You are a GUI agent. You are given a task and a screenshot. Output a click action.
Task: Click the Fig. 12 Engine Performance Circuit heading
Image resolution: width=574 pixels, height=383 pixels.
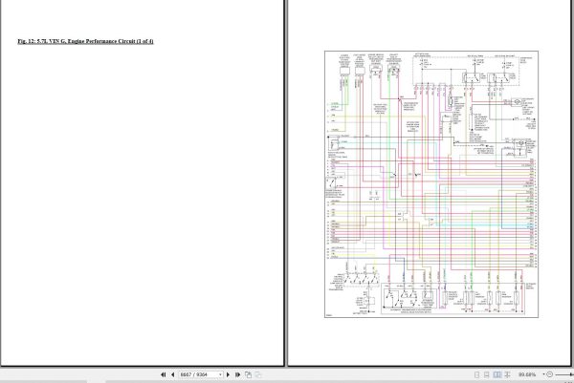85,41
